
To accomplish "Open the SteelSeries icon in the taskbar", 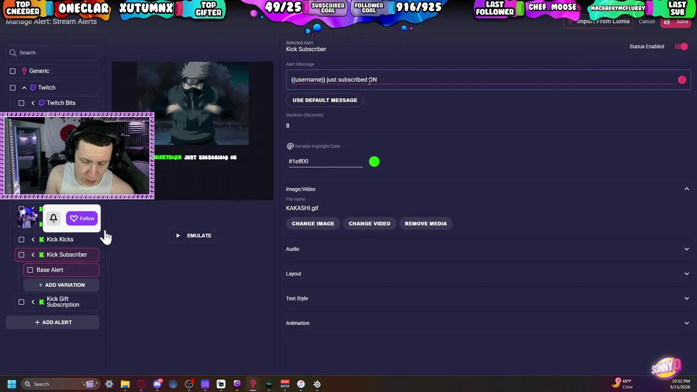I will coord(317,384).
